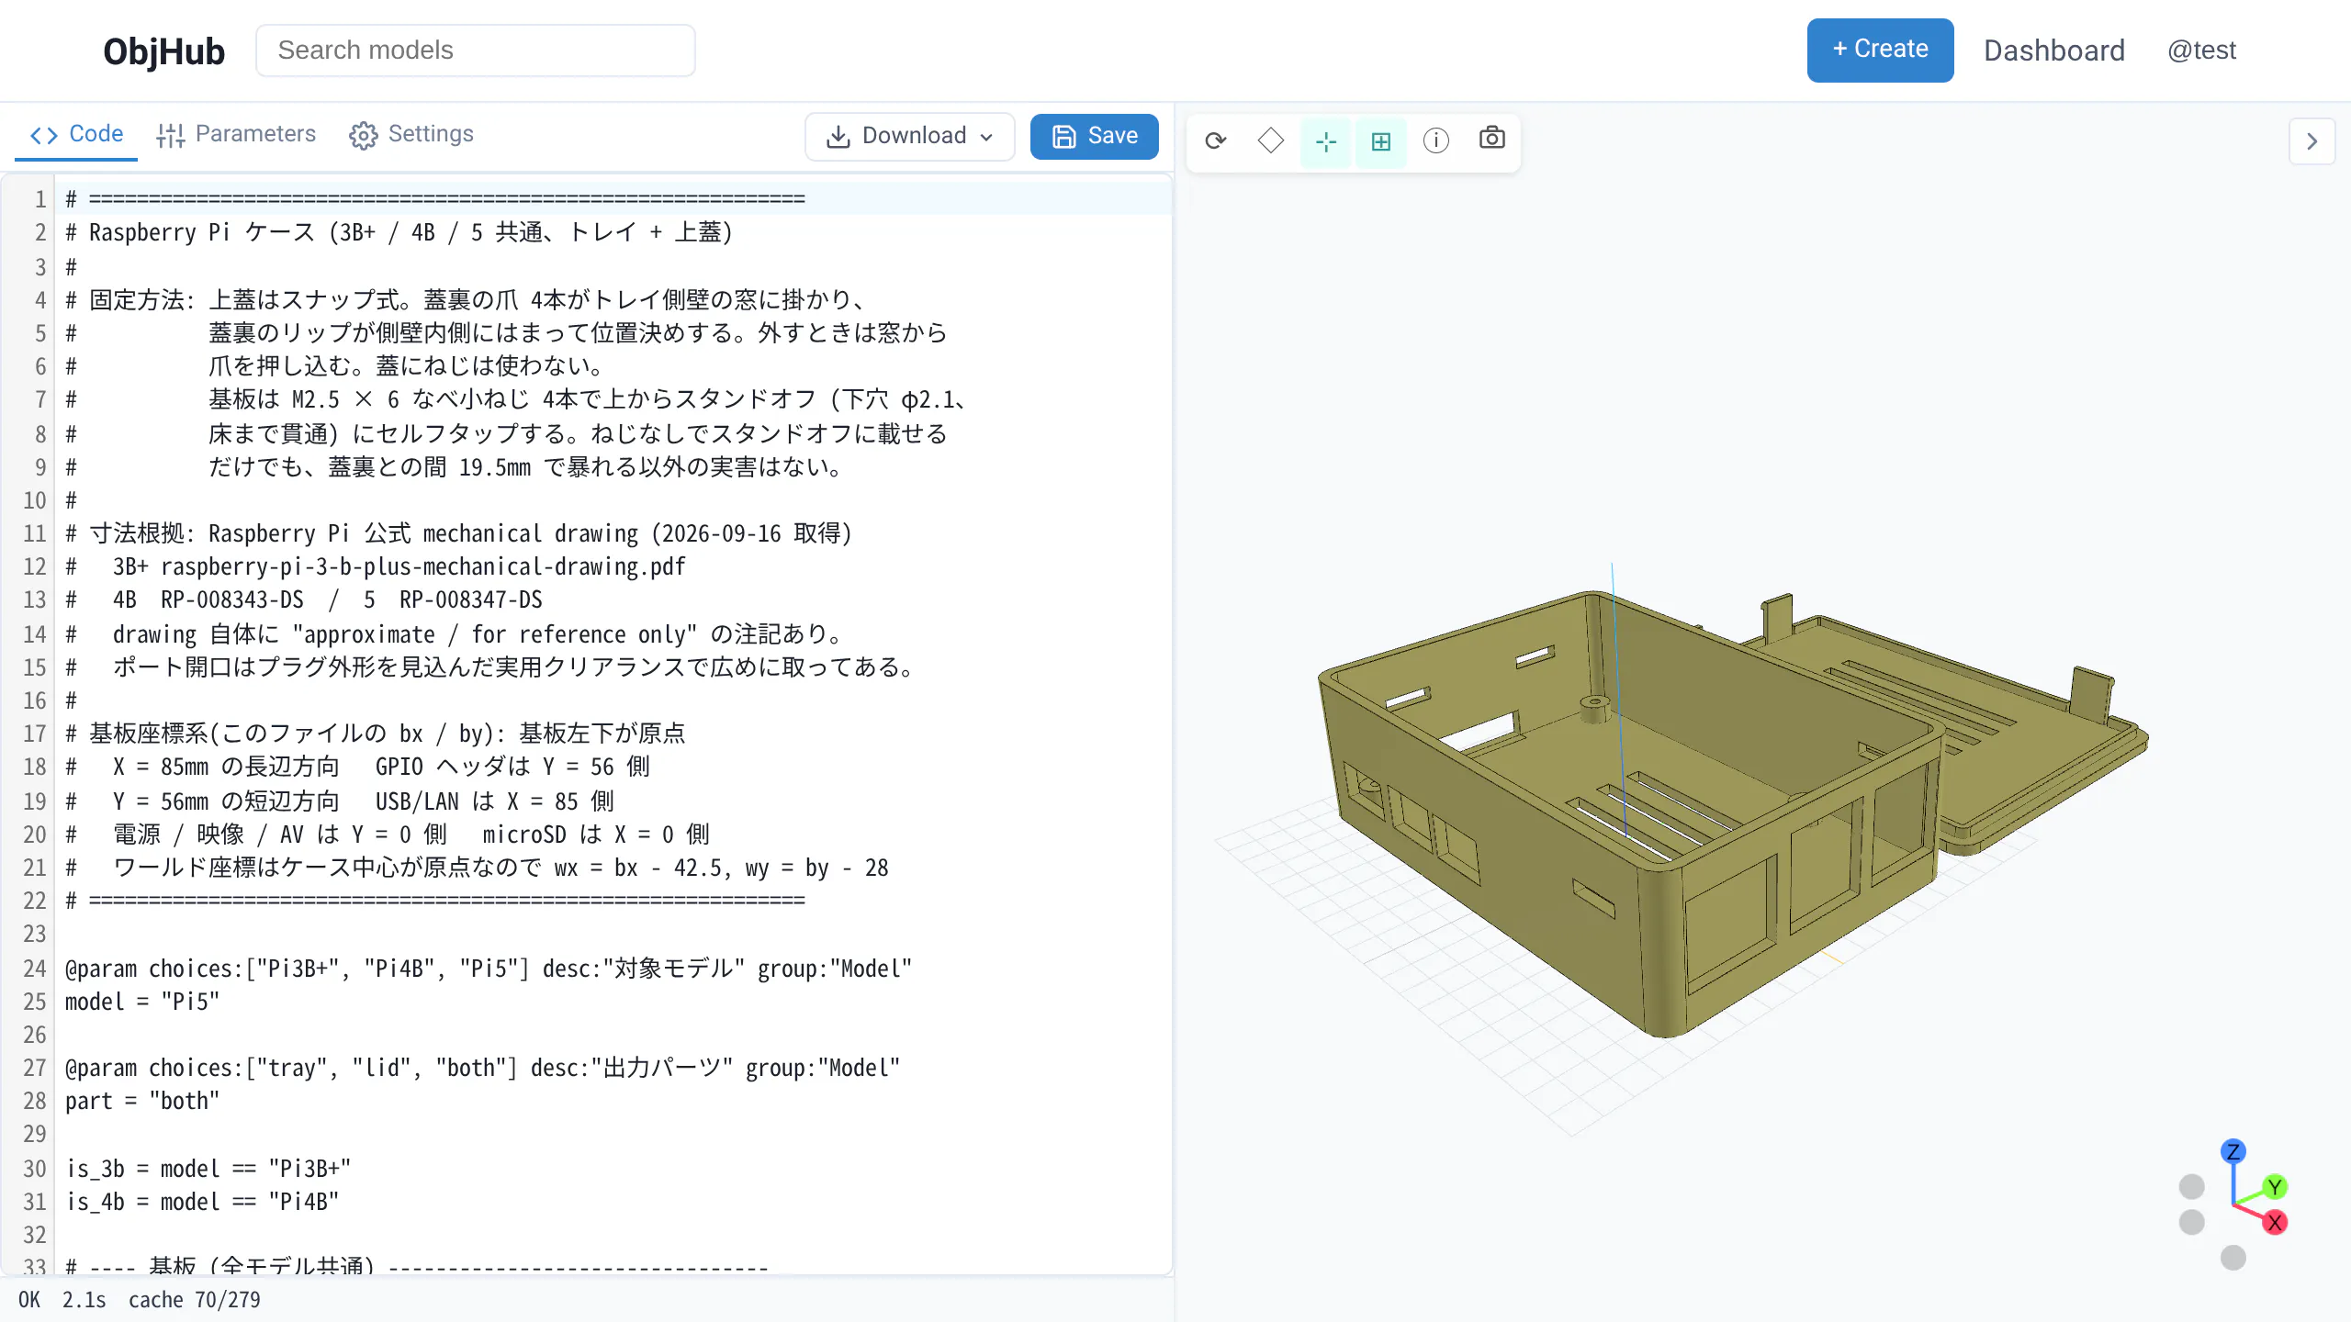
Task: Open the model info icon
Action: (1436, 140)
